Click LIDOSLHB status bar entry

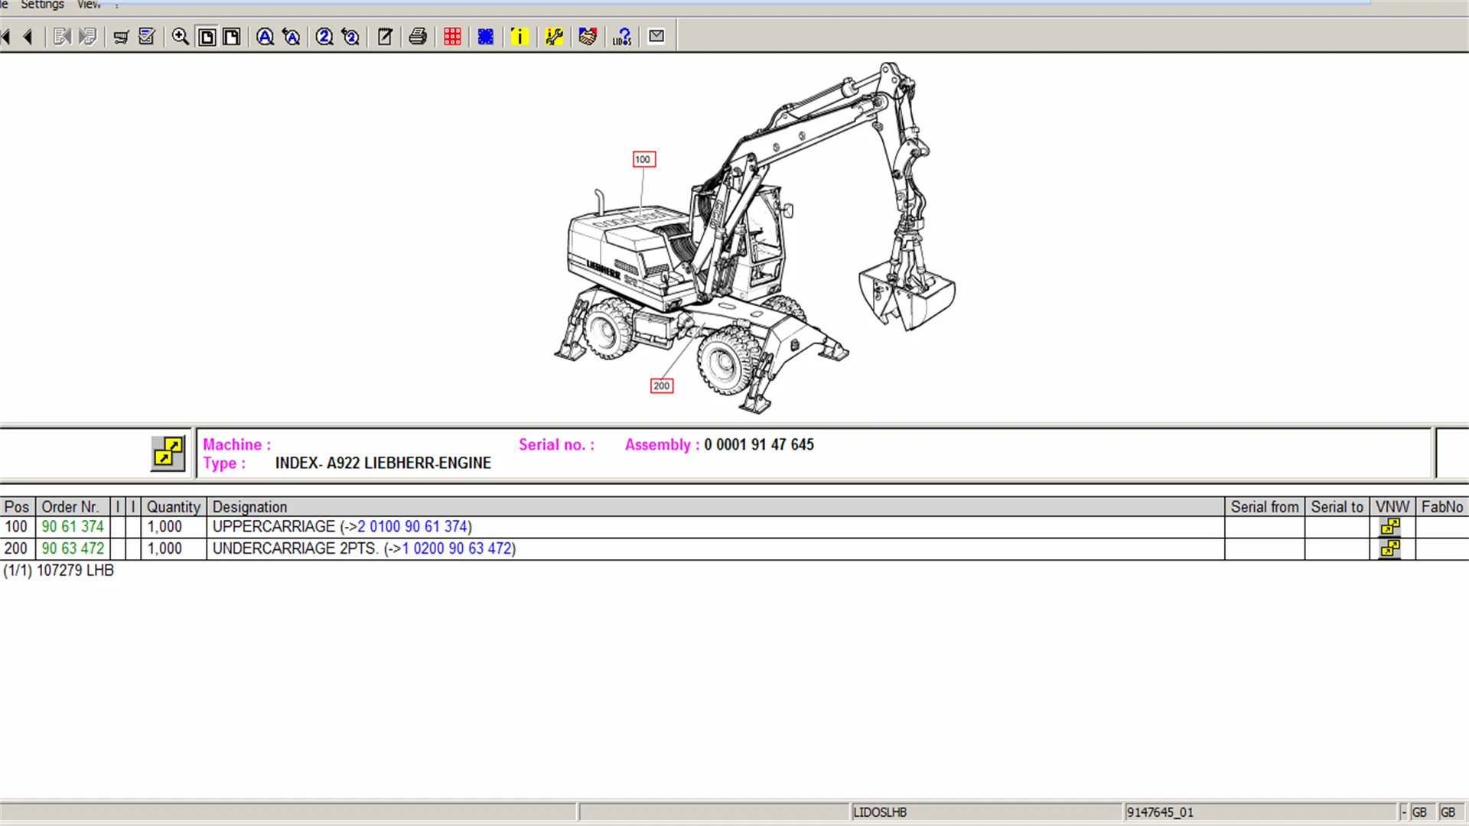point(880,812)
